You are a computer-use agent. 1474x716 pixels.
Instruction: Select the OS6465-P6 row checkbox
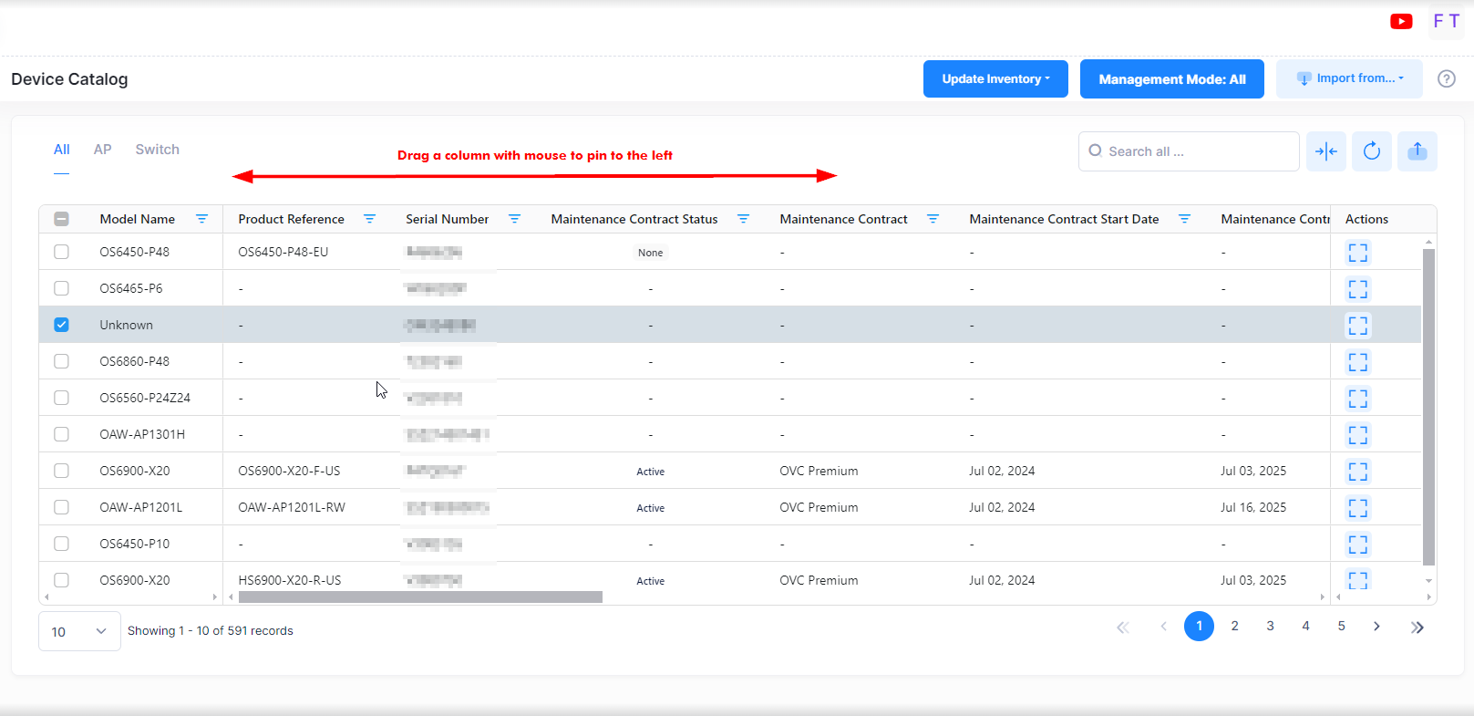[61, 288]
